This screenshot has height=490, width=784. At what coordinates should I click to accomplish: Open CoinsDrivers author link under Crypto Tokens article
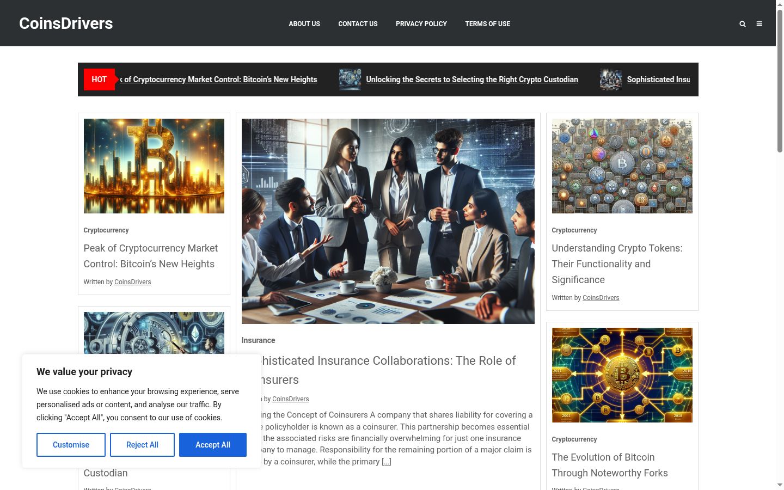click(x=601, y=298)
